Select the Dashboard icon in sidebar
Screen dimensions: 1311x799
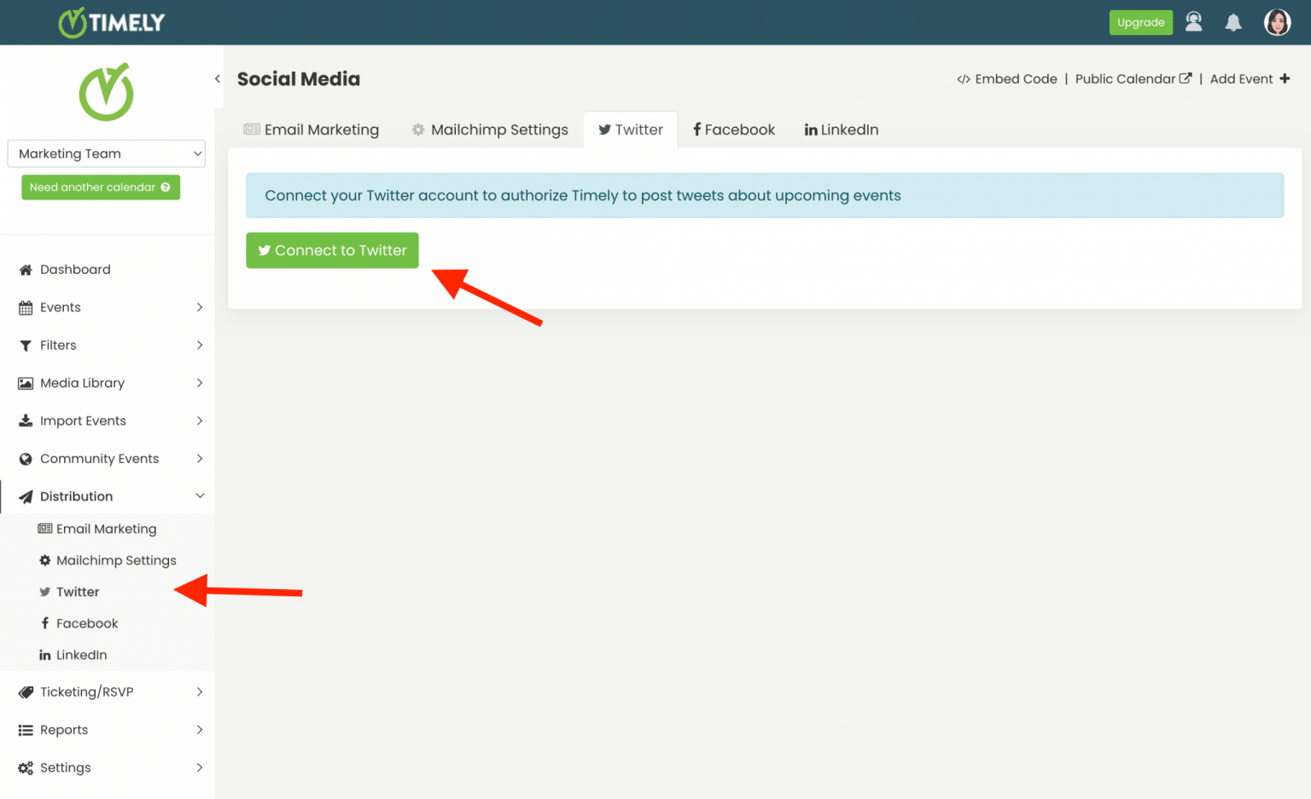click(x=26, y=269)
